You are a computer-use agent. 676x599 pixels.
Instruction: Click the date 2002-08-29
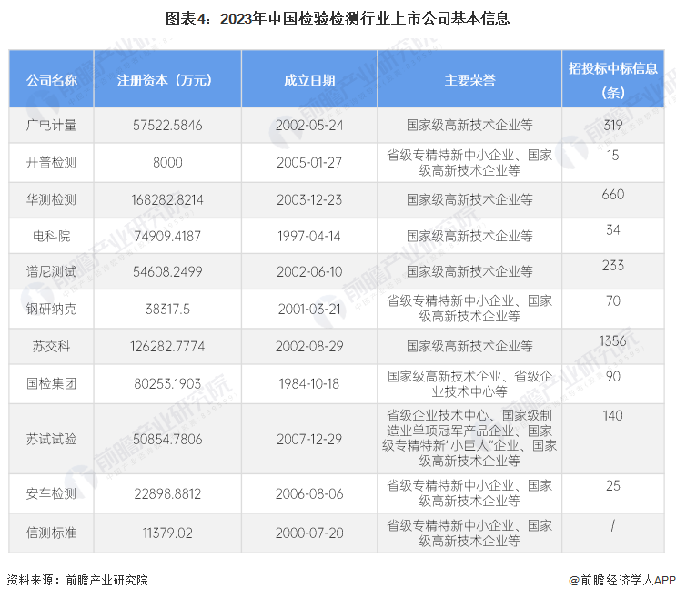(x=309, y=346)
